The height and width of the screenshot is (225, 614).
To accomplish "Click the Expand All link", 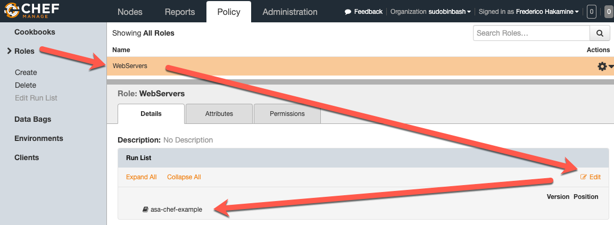I will pos(141,177).
